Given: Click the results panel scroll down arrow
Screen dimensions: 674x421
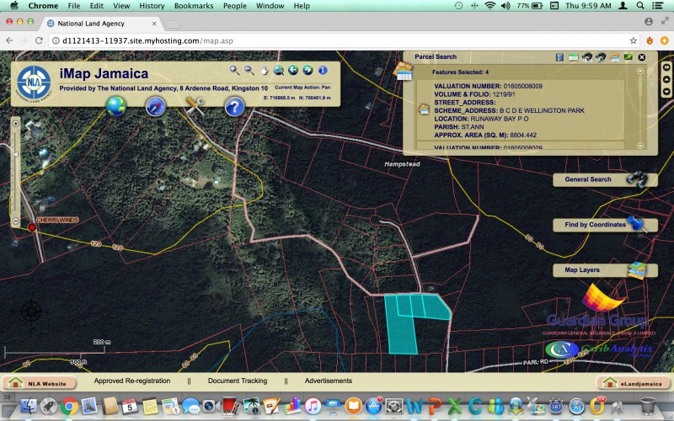Looking at the screenshot, I should tap(640, 146).
